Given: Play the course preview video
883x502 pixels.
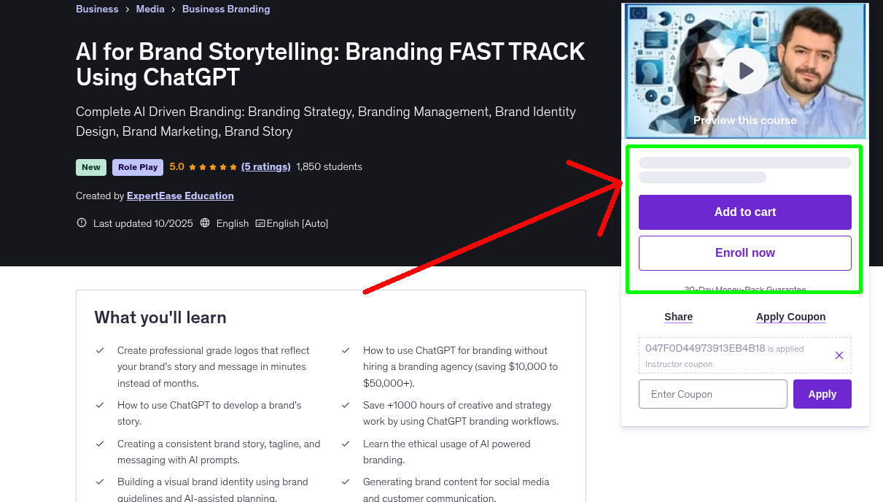Looking at the screenshot, I should point(744,70).
